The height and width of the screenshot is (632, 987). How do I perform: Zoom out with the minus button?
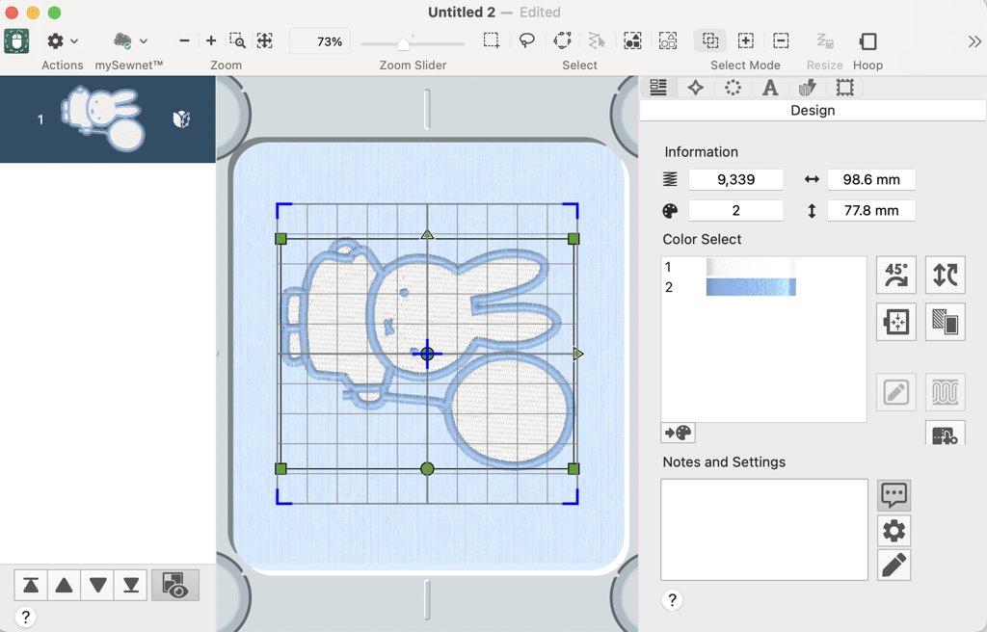pos(184,41)
